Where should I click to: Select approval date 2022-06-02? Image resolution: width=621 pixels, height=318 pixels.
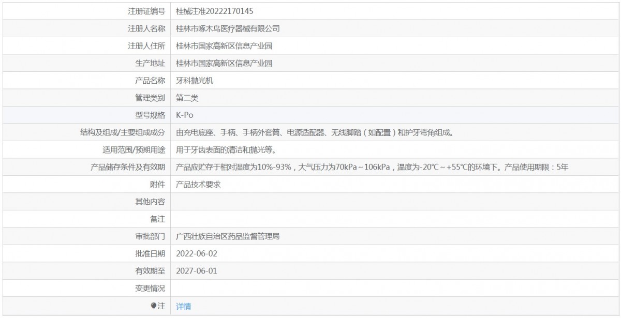pos(197,254)
